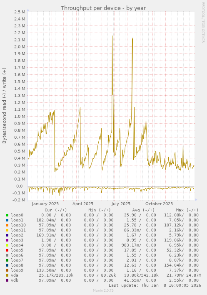
Task: Click the loop9 brown color swatch
Action: (7, 270)
